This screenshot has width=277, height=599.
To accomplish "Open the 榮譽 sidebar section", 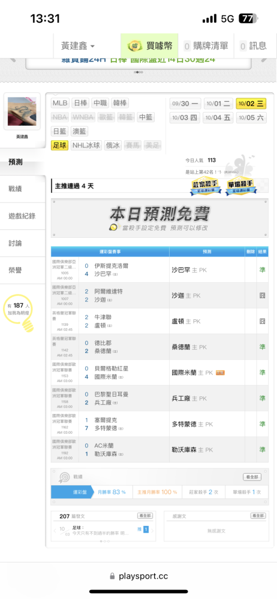I will 22,271.
